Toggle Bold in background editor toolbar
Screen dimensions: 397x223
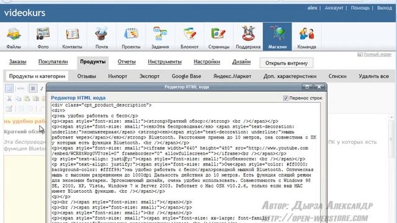[33, 89]
